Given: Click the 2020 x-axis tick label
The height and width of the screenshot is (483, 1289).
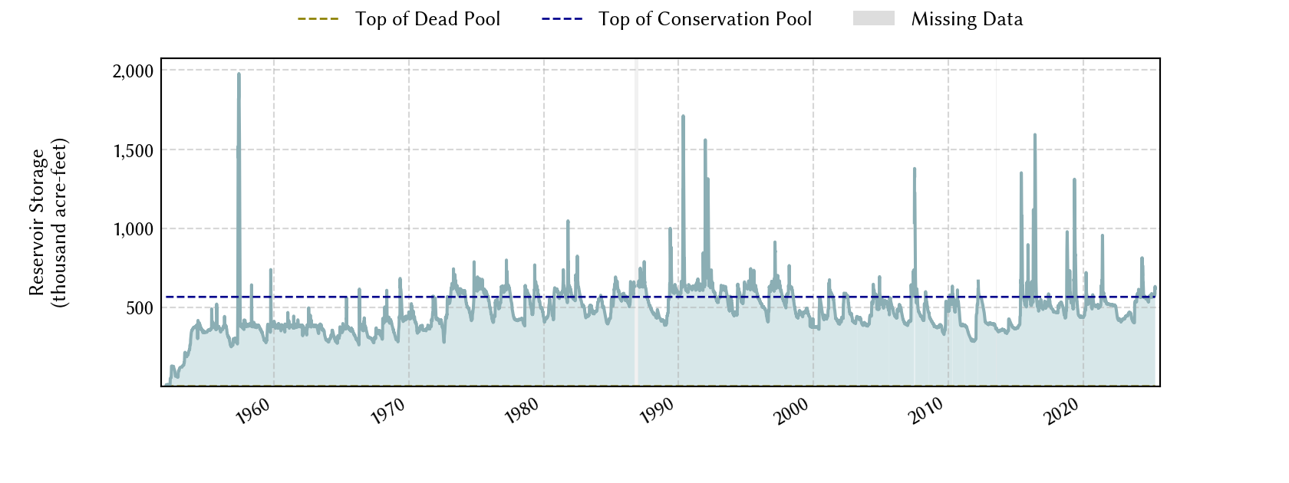Looking at the screenshot, I should (x=1063, y=412).
